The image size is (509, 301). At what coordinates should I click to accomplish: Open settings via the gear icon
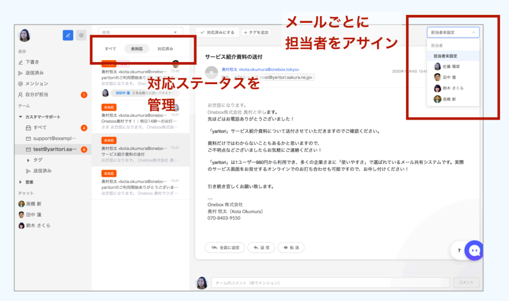[x=81, y=35]
